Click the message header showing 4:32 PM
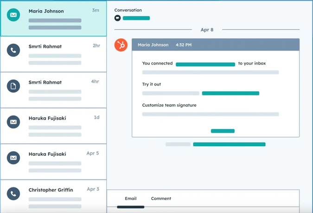This screenshot has width=313, height=213. point(215,45)
